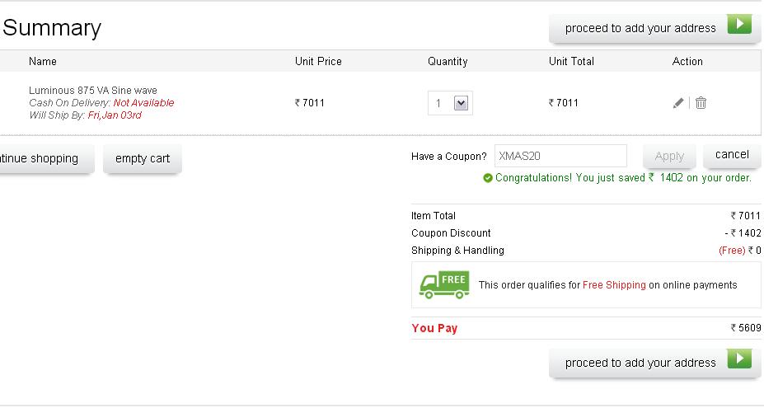764x408 pixels.
Task: Click green arrow icon on bottom proceed button
Action: [x=739, y=359]
